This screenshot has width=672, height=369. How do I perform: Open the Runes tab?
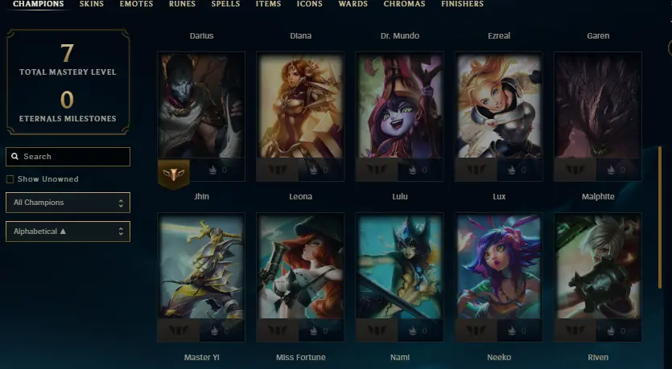[x=182, y=4]
